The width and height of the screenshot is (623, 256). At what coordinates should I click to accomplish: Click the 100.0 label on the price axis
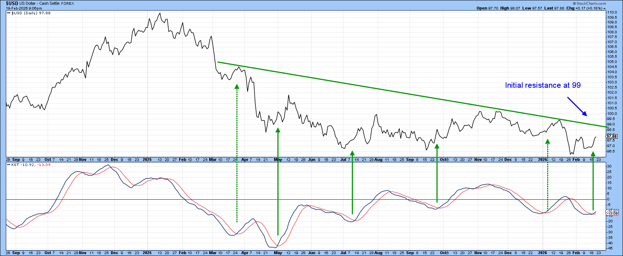pos(612,113)
